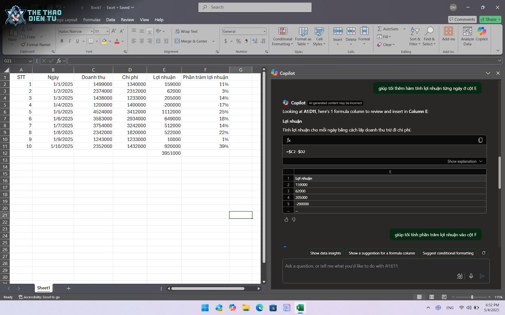Click the Decrease Indent icon
505x315 pixels.
point(158,41)
